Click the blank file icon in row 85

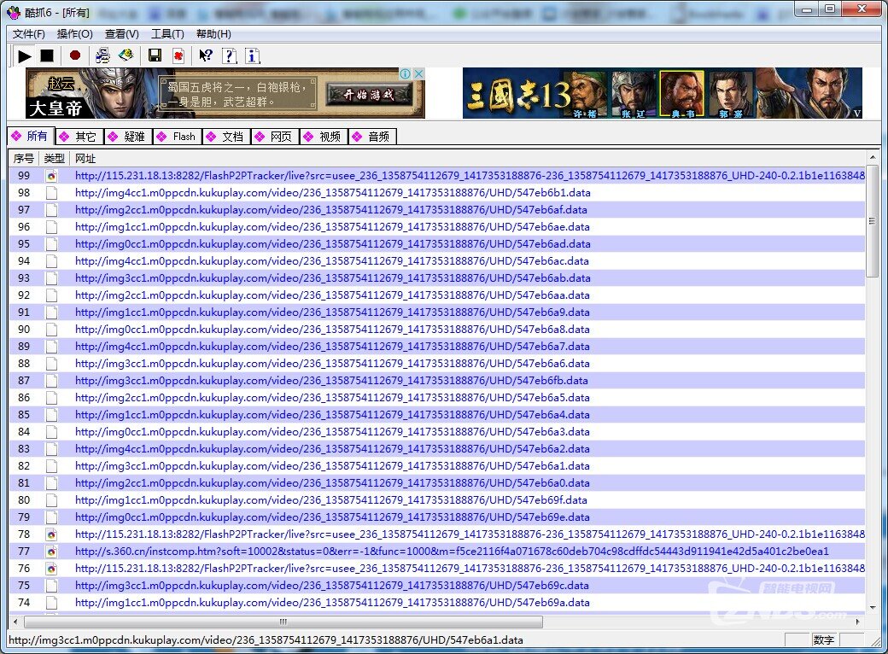click(51, 414)
